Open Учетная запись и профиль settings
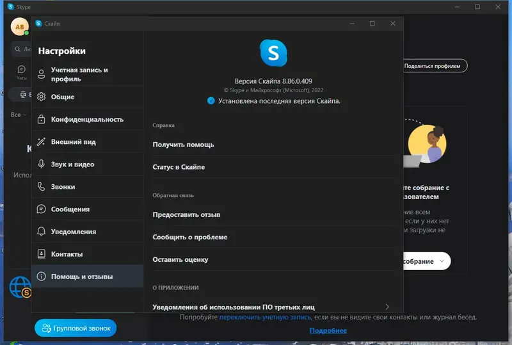 click(88, 74)
